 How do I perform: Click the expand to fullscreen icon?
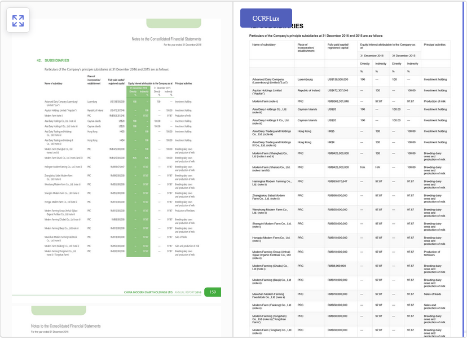click(18, 20)
